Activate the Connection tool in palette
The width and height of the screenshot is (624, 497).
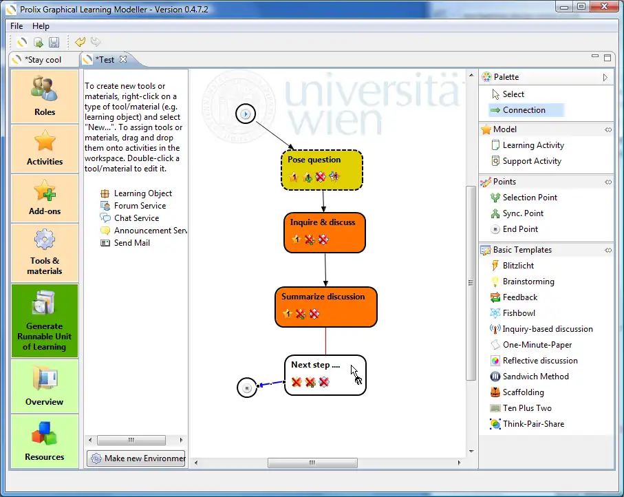click(523, 110)
